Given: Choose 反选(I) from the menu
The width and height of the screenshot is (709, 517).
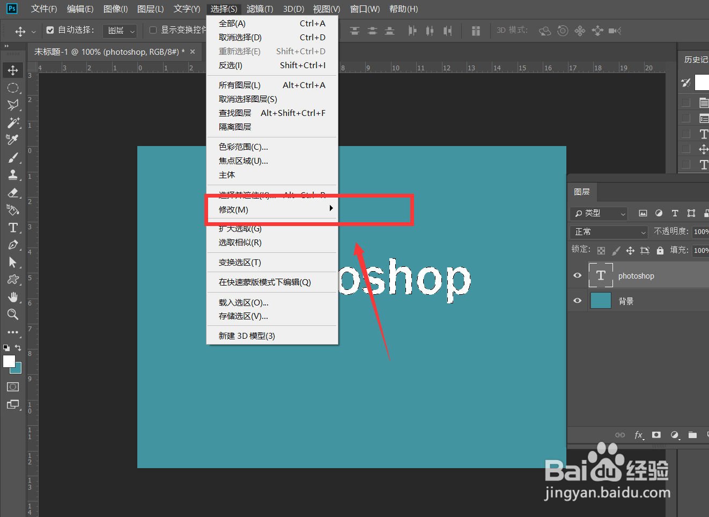Looking at the screenshot, I should pos(272,65).
